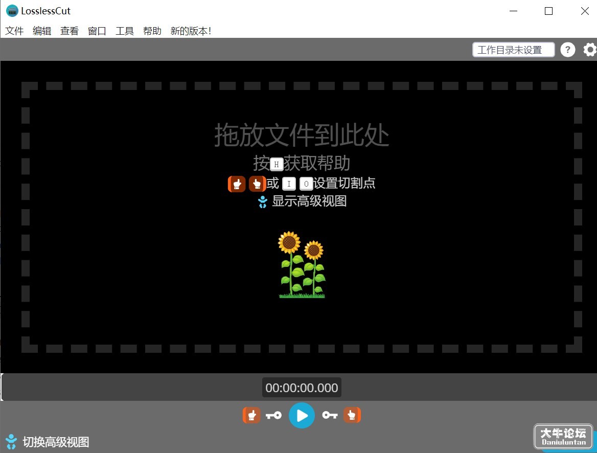Open the 帮助 menu

[x=152, y=31]
